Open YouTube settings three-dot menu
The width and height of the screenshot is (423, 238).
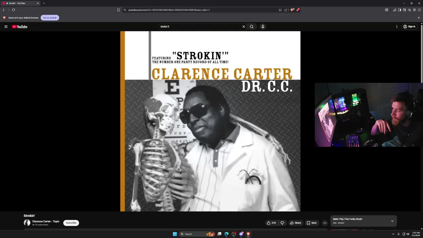click(397, 26)
